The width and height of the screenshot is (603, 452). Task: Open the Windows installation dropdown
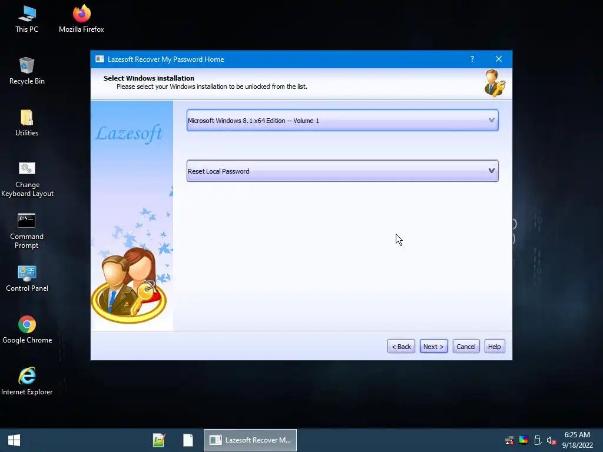tap(342, 120)
